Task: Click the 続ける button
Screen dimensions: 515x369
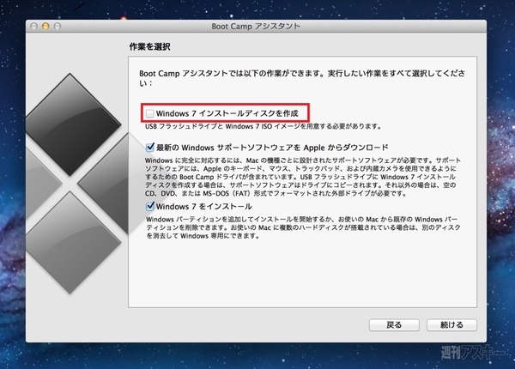Action: (451, 324)
